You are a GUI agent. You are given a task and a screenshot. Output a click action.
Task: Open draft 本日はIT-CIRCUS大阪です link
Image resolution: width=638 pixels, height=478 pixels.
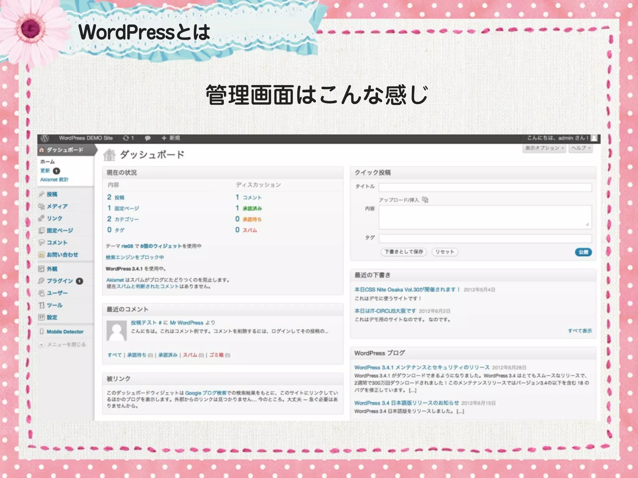point(385,311)
